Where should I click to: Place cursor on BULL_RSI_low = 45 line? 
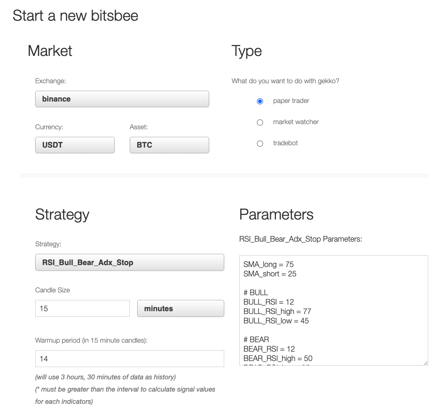276,321
